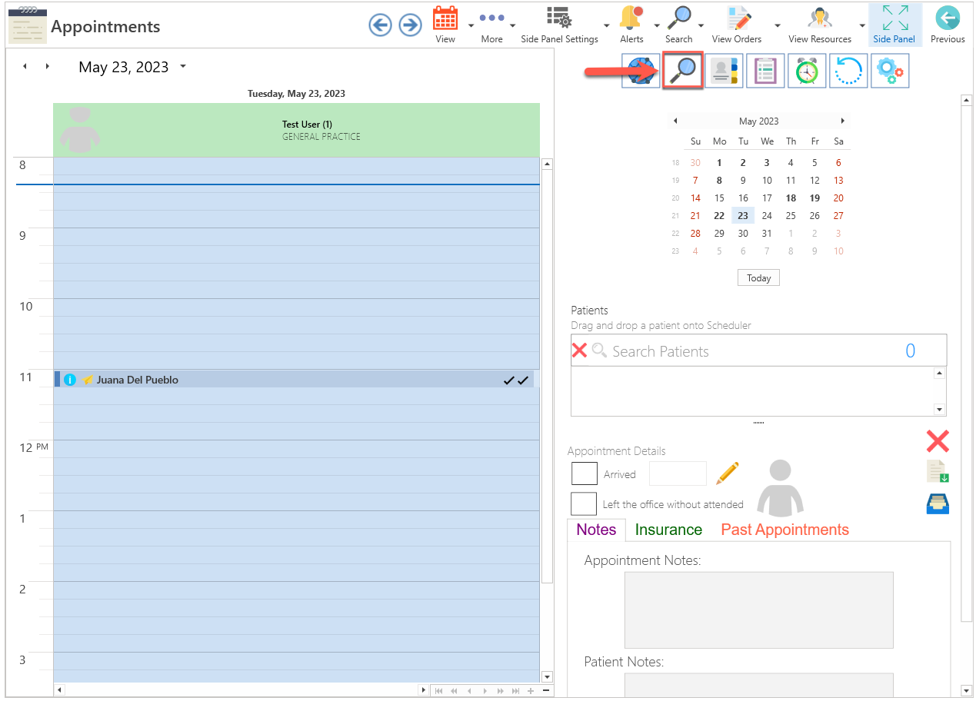Check Left the office without attended
The width and height of the screenshot is (976, 701).
click(x=585, y=503)
